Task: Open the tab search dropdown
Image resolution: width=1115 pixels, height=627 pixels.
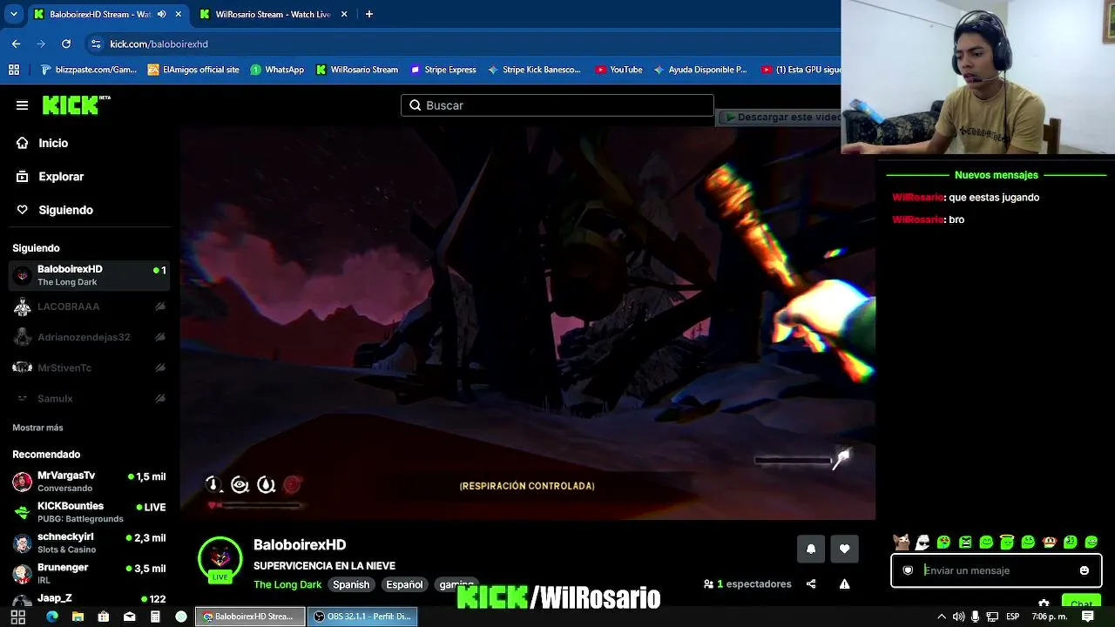Action: tap(13, 14)
